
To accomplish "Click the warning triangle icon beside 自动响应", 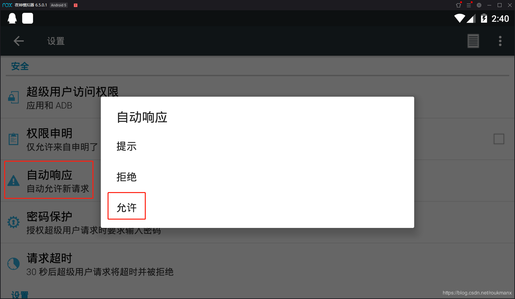I will [x=13, y=181].
